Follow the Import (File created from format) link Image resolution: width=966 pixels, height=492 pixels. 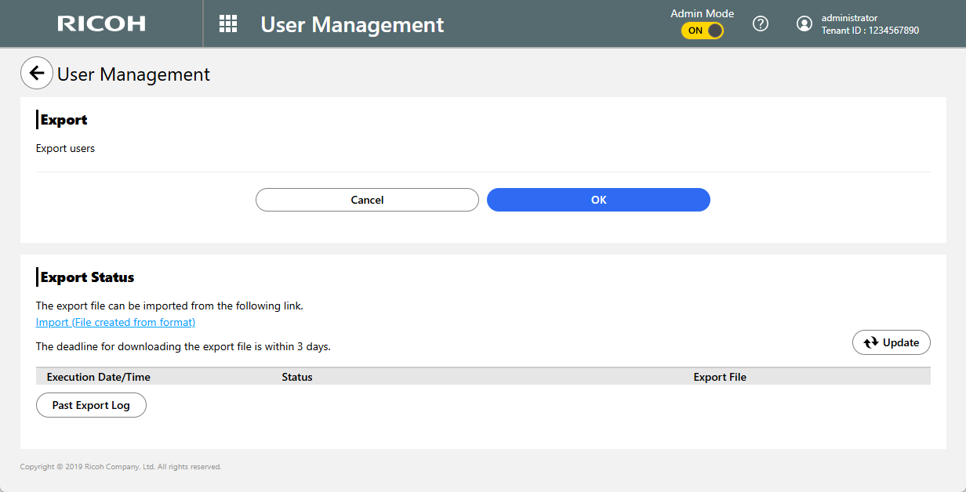[115, 322]
